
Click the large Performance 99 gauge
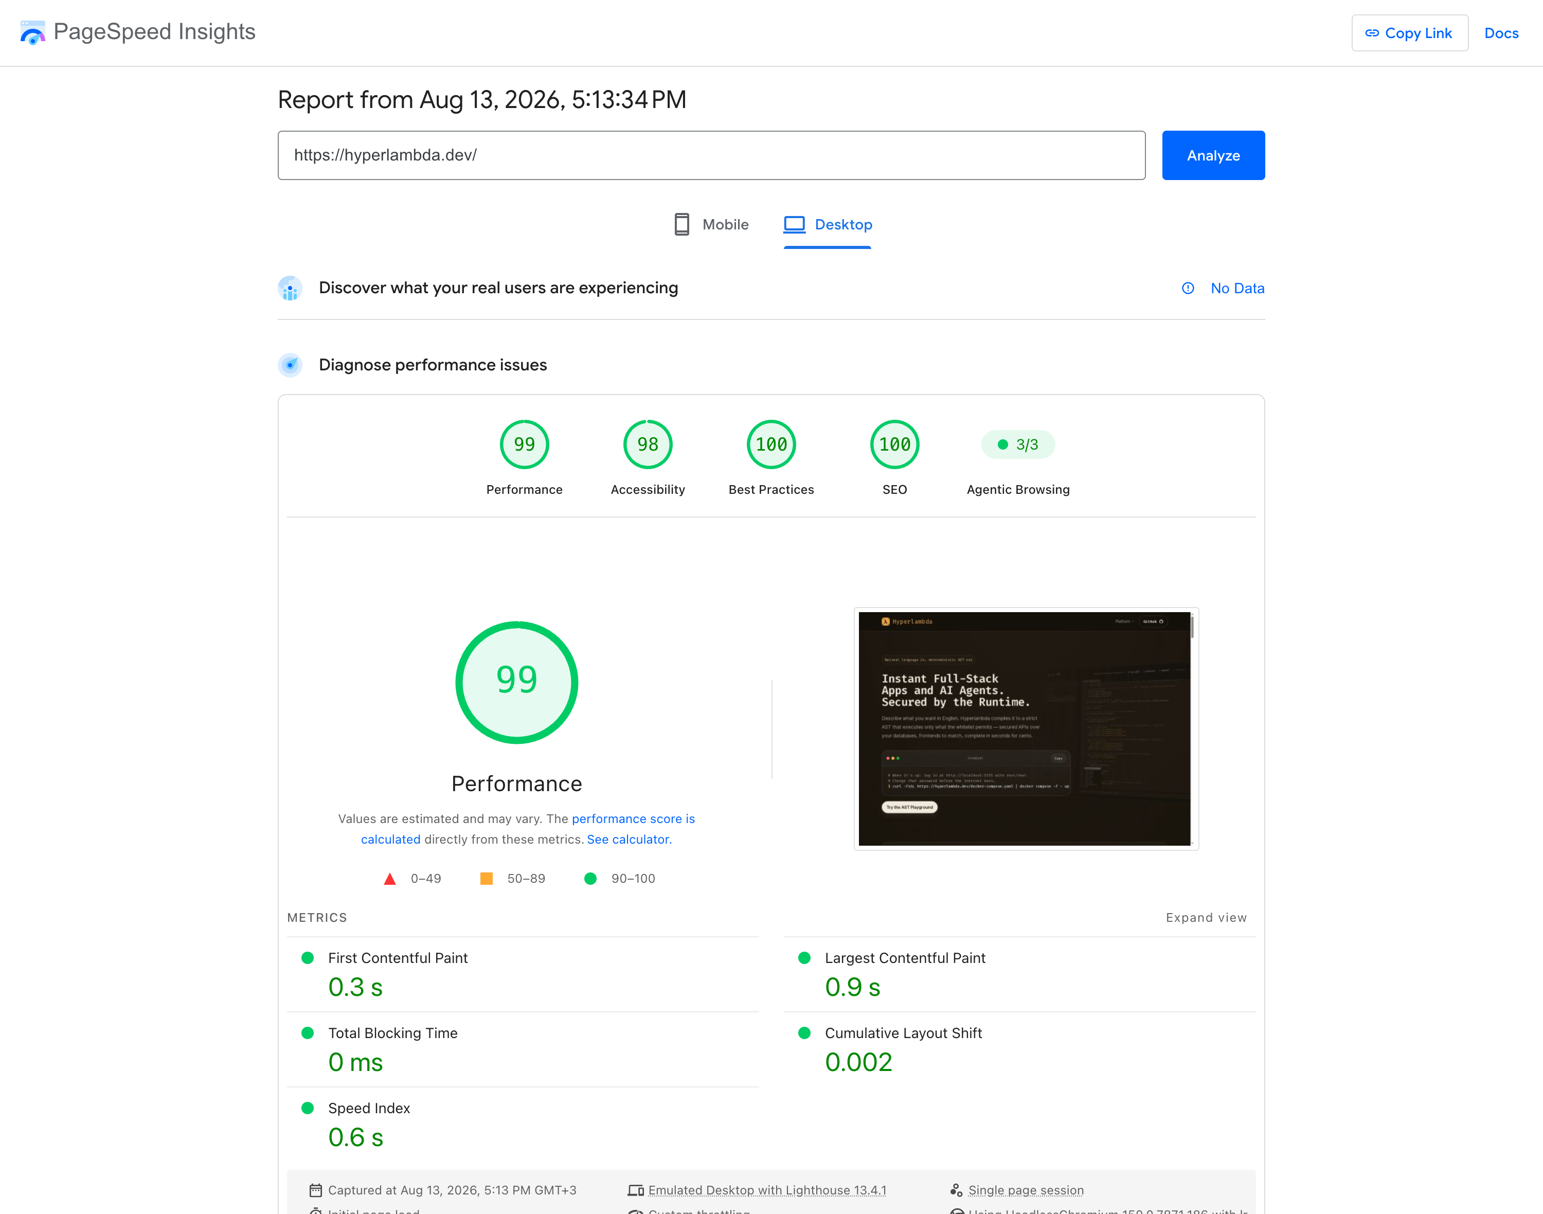pos(517,682)
